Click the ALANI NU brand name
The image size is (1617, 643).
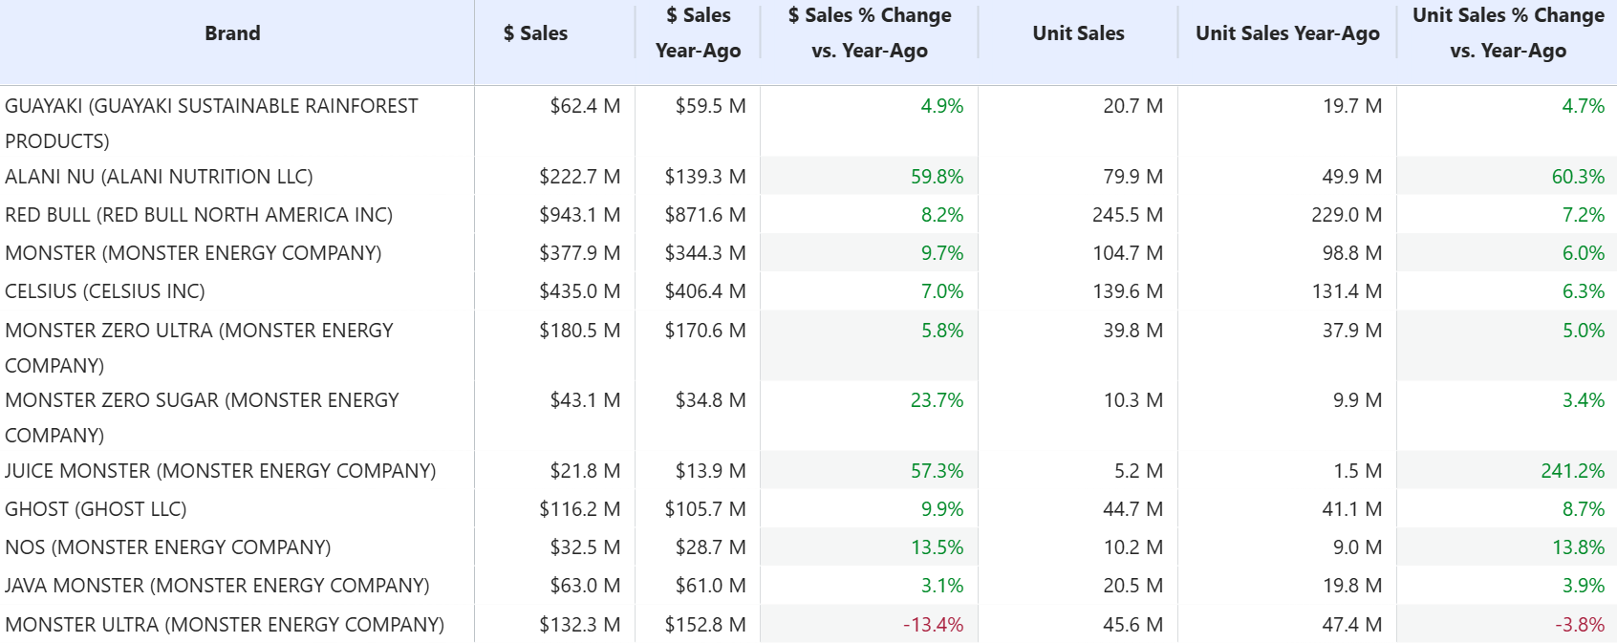pyautogui.click(x=159, y=177)
